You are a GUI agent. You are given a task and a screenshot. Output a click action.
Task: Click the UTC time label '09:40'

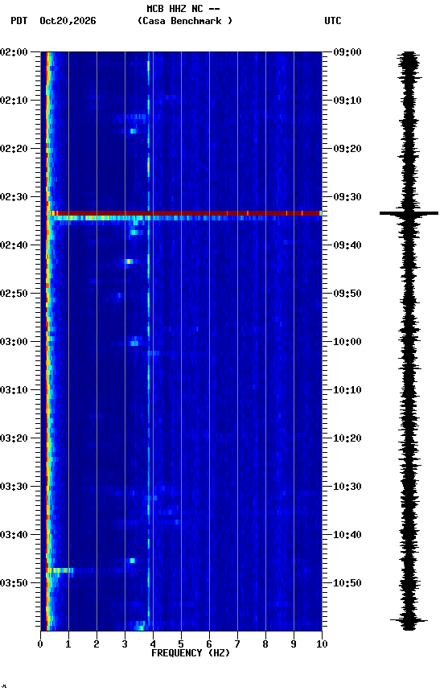click(347, 245)
